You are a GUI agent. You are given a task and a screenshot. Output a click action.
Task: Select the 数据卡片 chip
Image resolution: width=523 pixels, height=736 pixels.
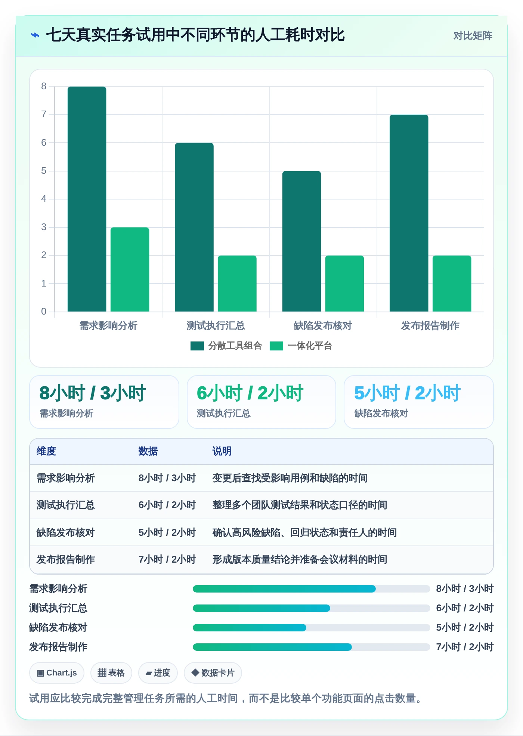click(x=213, y=673)
